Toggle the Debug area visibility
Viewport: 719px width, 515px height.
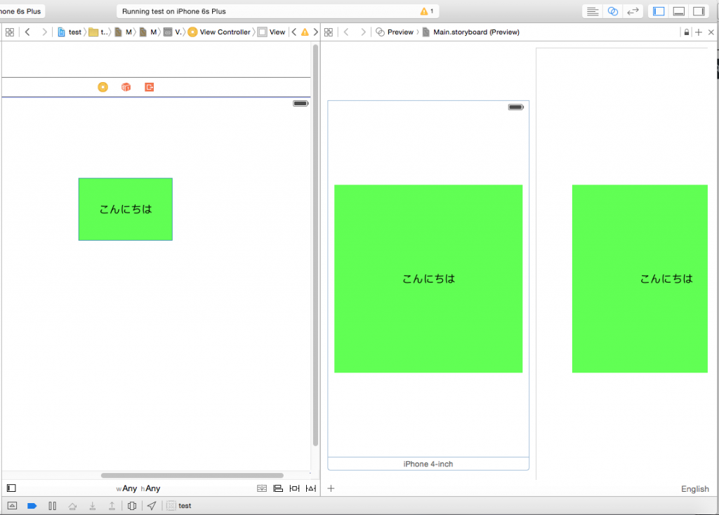678,11
